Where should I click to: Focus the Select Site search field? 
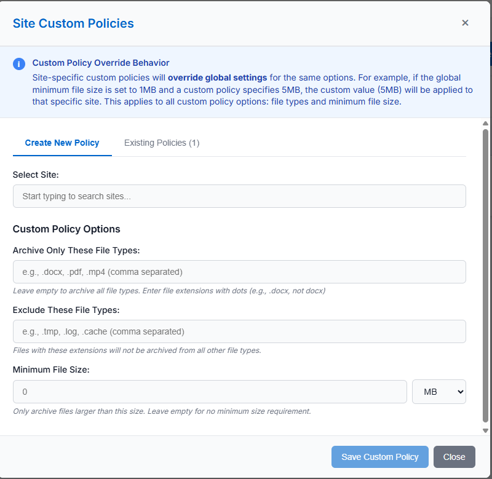[x=239, y=196]
